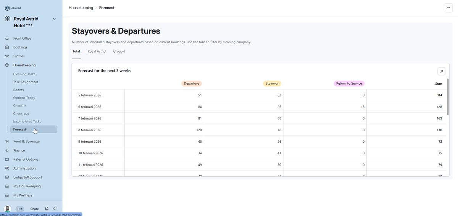Select Forecast in Housekeeping submenu
The width and height of the screenshot is (458, 216).
pos(34,129)
